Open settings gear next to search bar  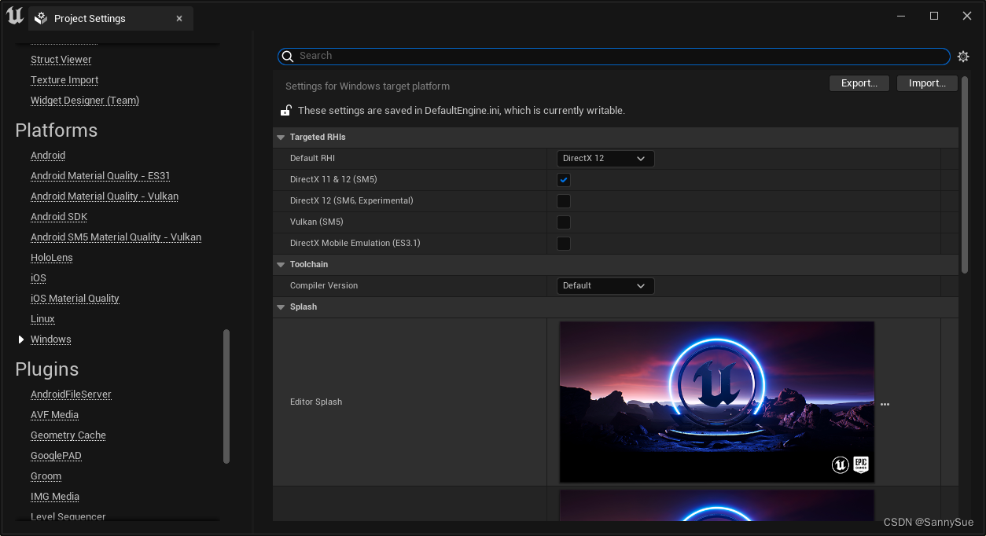tap(963, 57)
